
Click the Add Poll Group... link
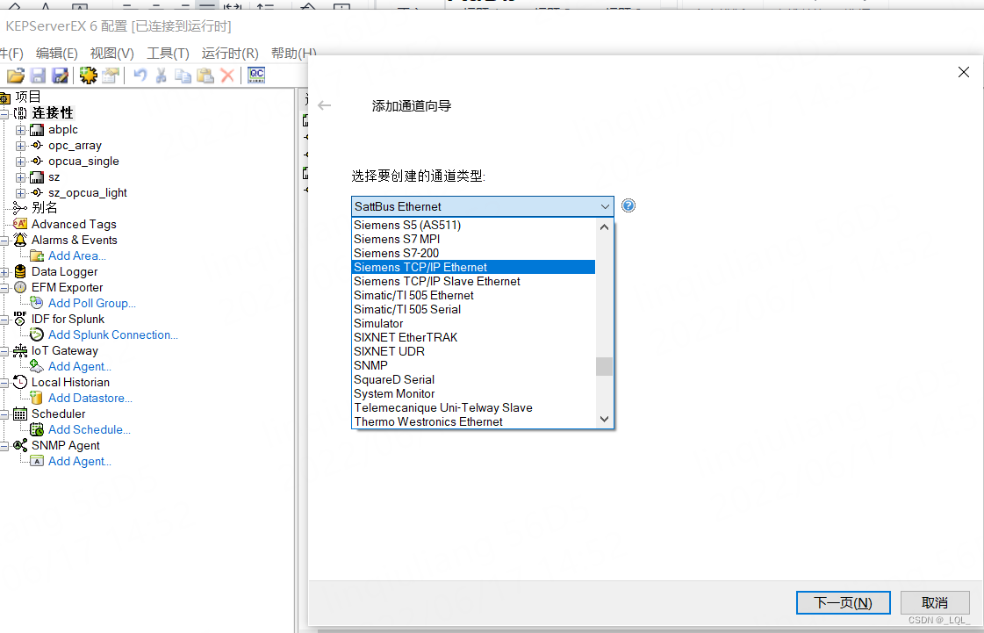click(x=91, y=303)
